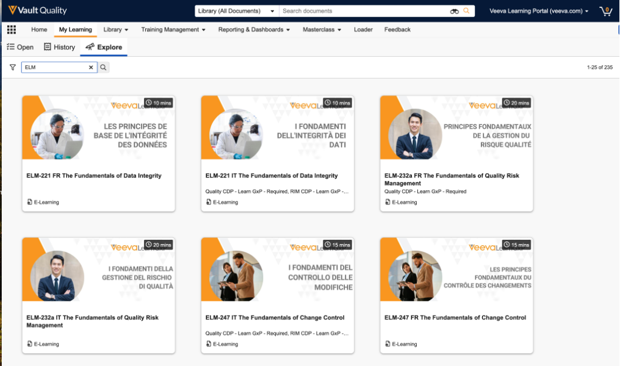The image size is (620, 366).
Task: Click the Les Principes de Base thumbnail
Action: coord(99,127)
